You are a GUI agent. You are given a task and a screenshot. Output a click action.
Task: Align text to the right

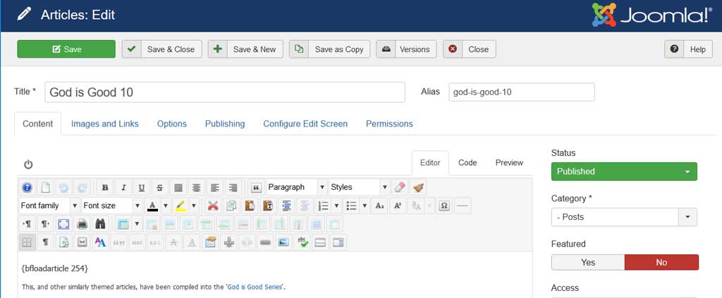pos(233,188)
